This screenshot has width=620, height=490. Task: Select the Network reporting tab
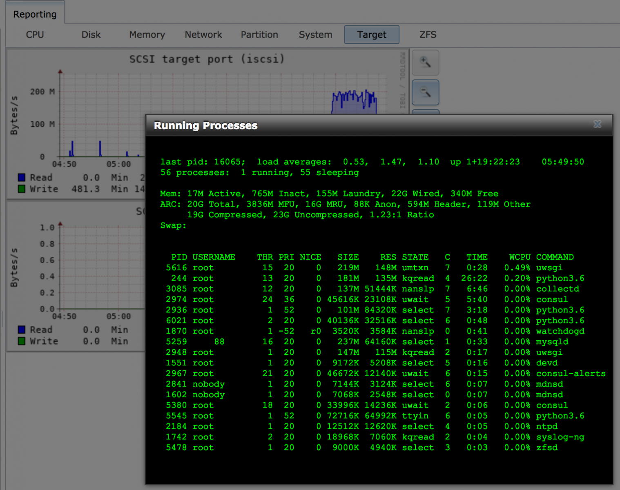click(203, 35)
